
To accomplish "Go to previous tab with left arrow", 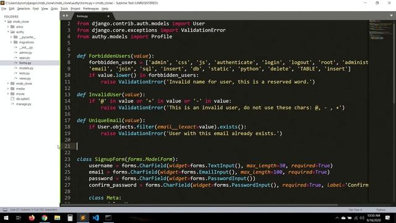I will [x=64, y=15].
